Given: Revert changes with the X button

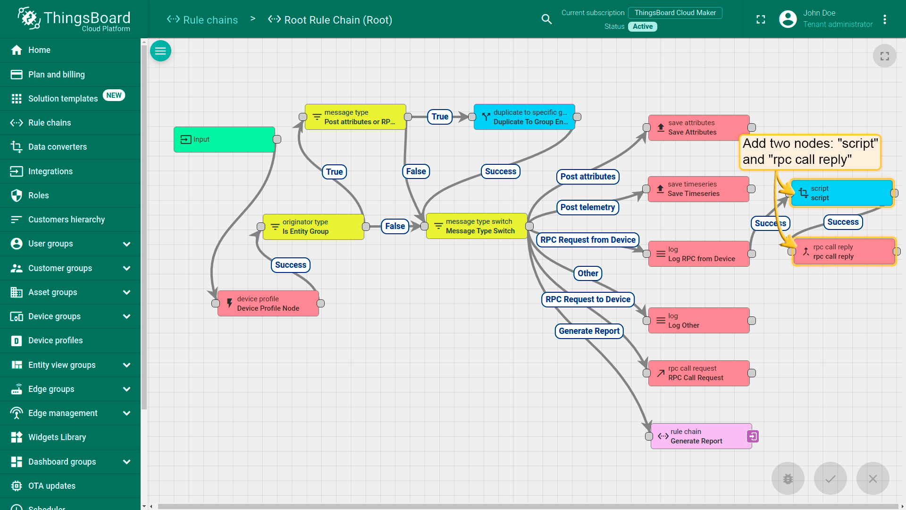Looking at the screenshot, I should (x=872, y=478).
